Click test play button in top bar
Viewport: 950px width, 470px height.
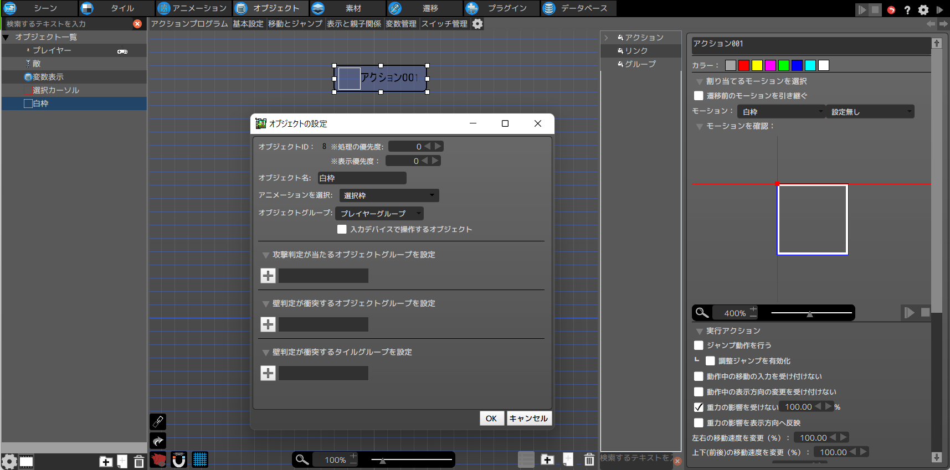(x=862, y=9)
